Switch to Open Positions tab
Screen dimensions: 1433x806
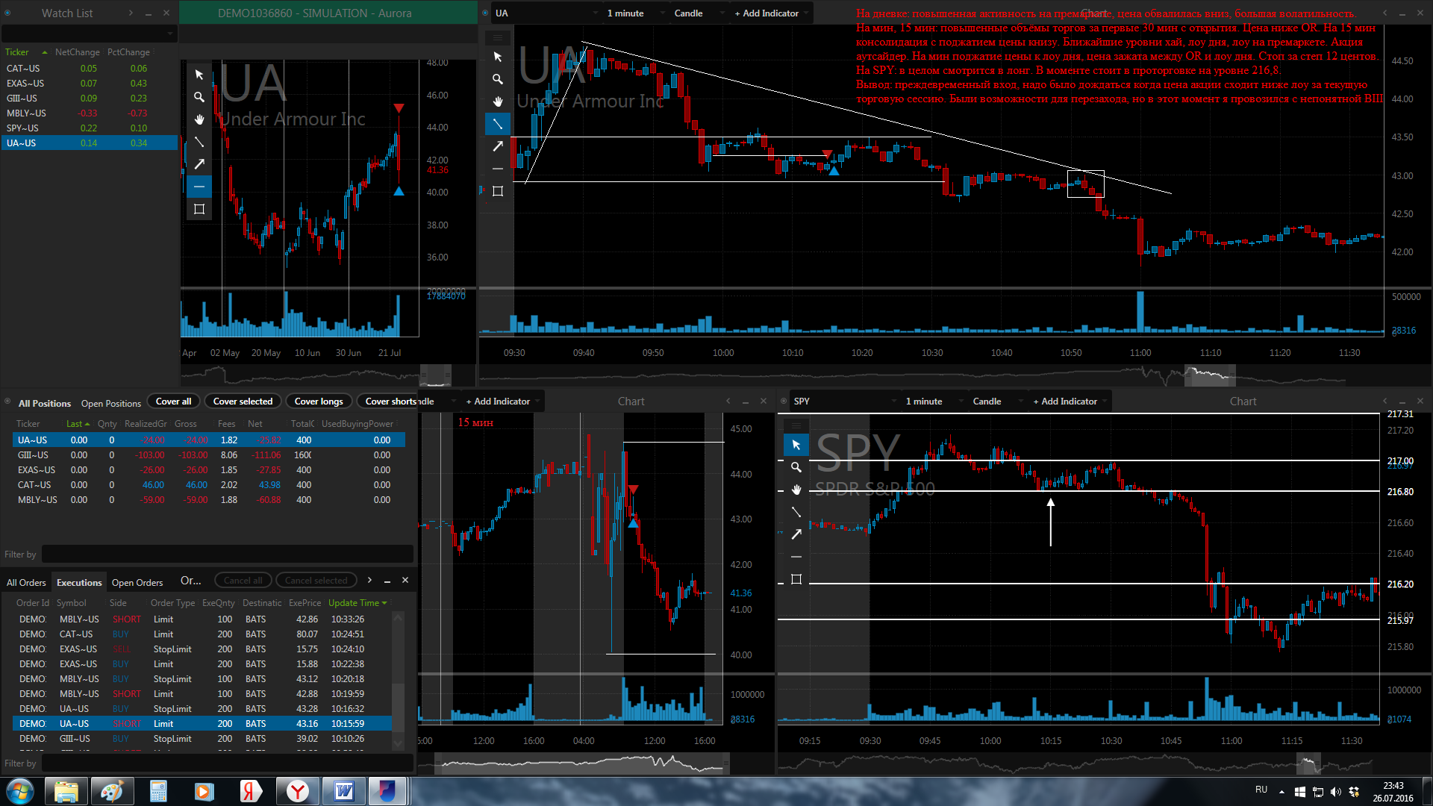tap(111, 404)
